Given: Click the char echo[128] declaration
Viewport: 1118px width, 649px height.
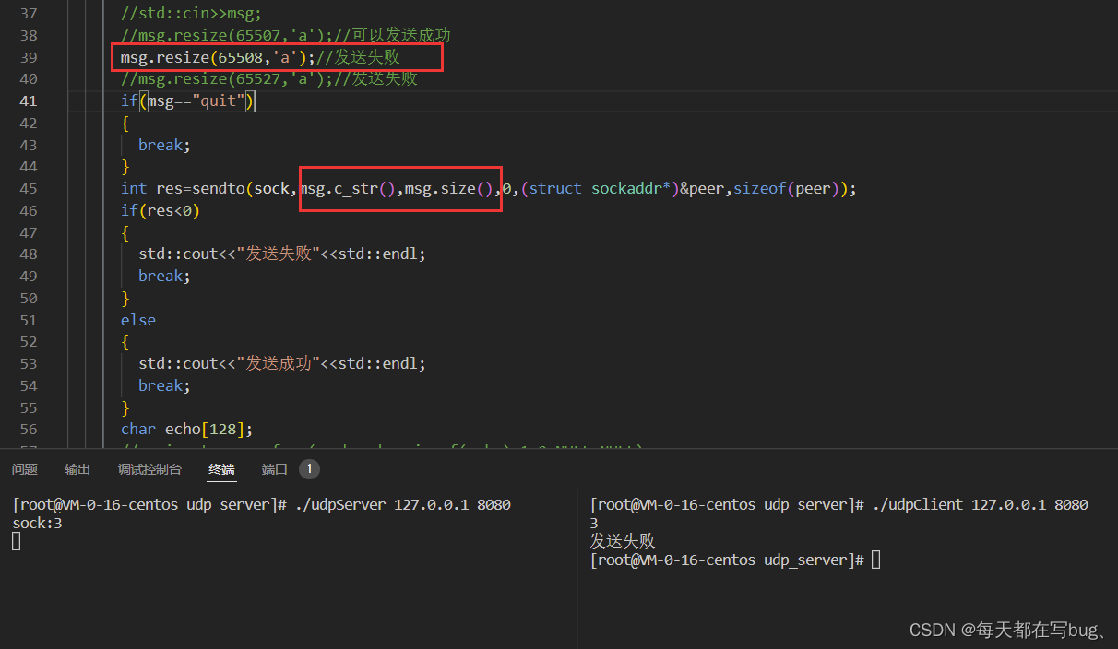Looking at the screenshot, I should [186, 430].
